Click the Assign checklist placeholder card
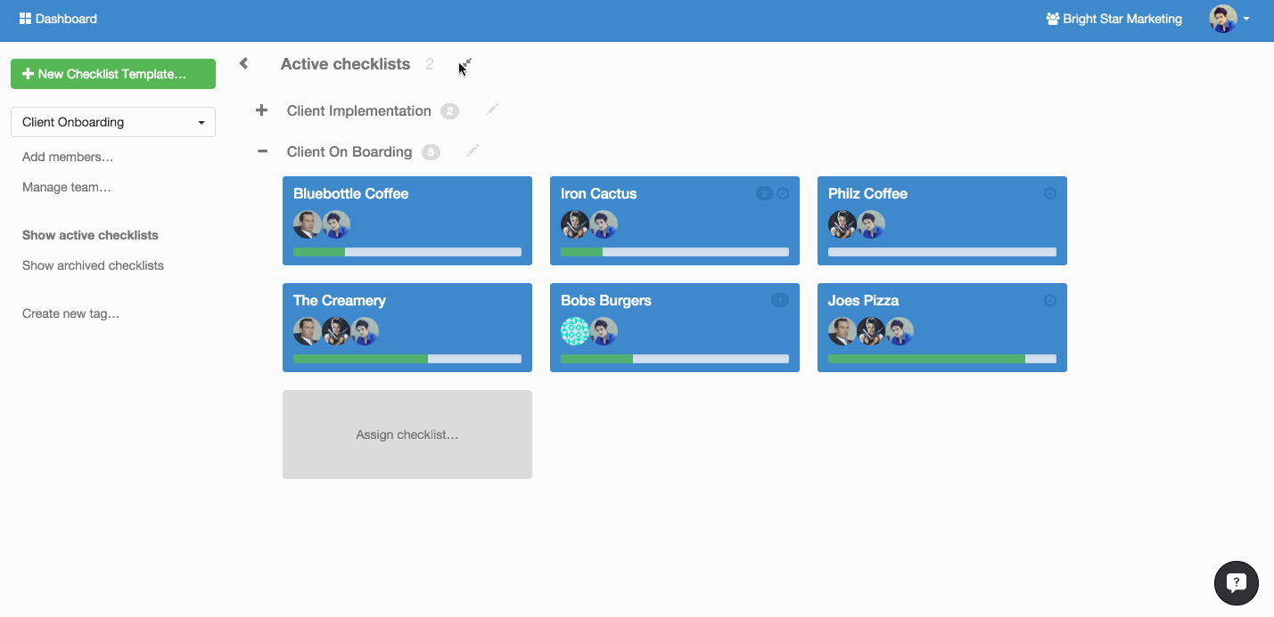1274x617 pixels. pyautogui.click(x=407, y=434)
